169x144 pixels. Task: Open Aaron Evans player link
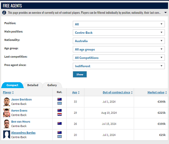pos(19,111)
